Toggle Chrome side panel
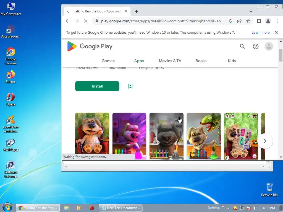Image resolution: width=283 pixels, height=212 pixels. point(259,21)
